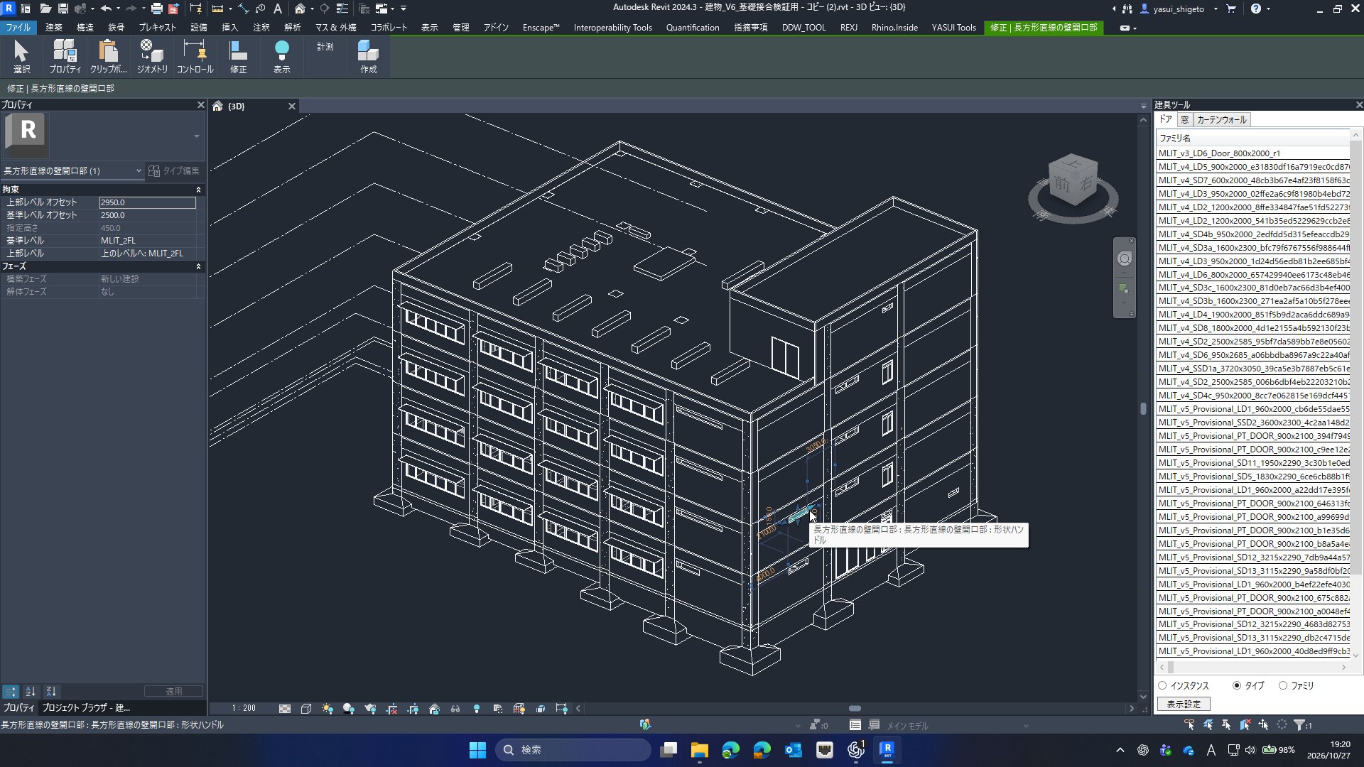Select the ファミリ radio button
This screenshot has width=1364, height=767.
1283,686
